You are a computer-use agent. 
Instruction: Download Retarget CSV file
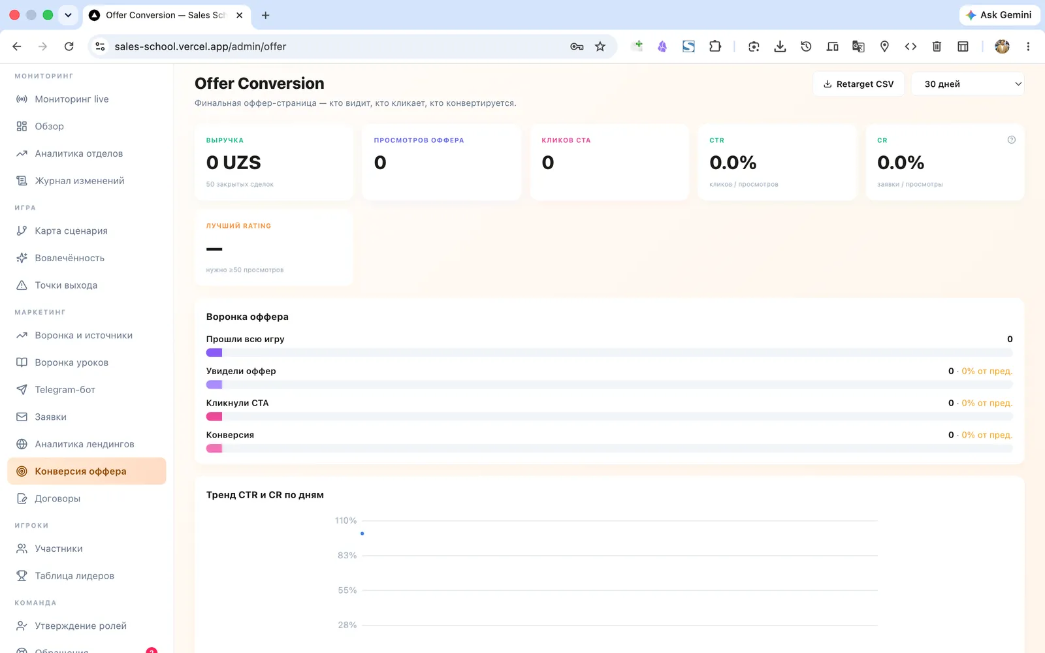tap(858, 84)
